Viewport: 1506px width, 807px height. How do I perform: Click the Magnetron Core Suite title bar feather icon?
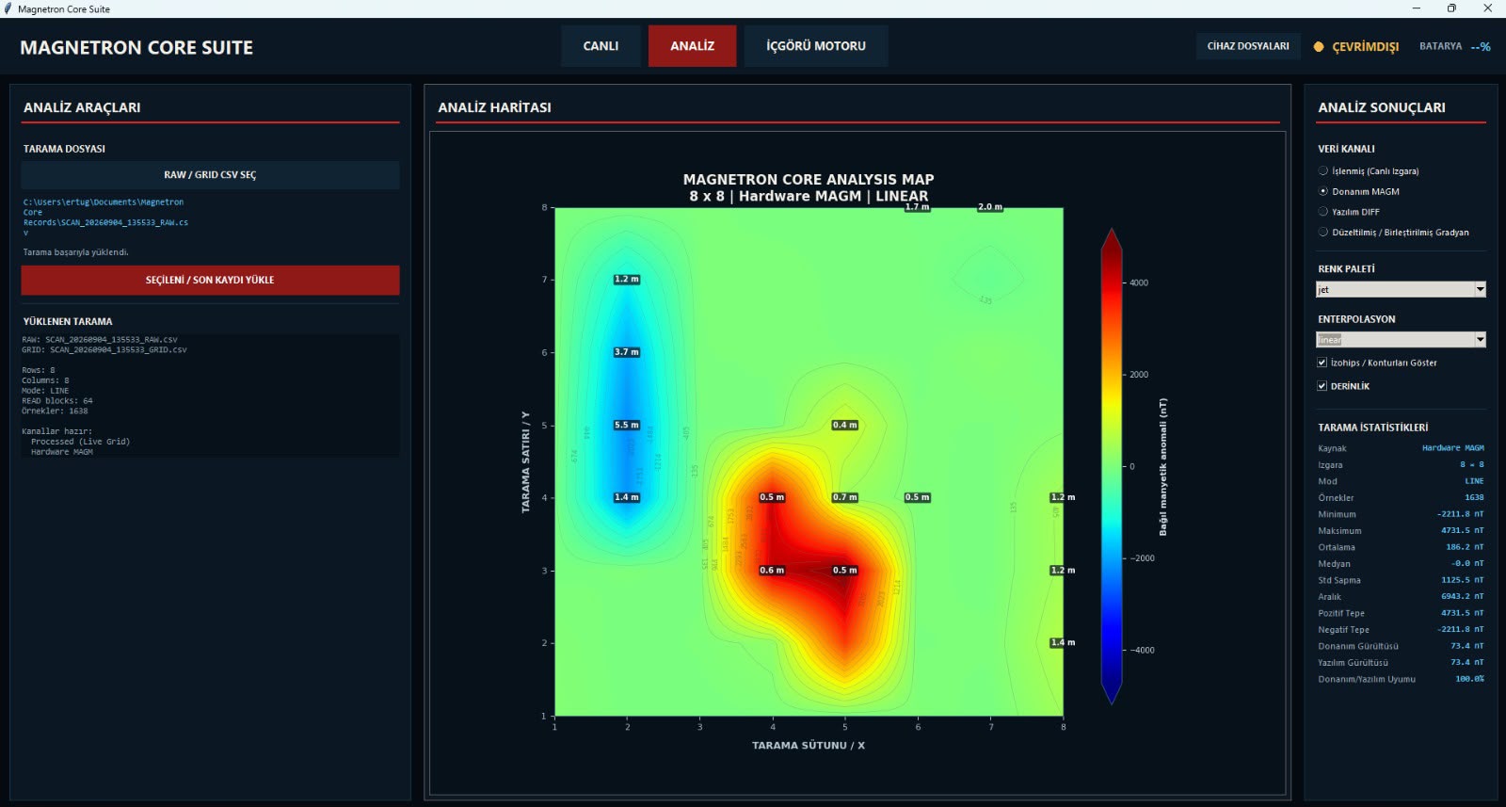click(x=8, y=8)
